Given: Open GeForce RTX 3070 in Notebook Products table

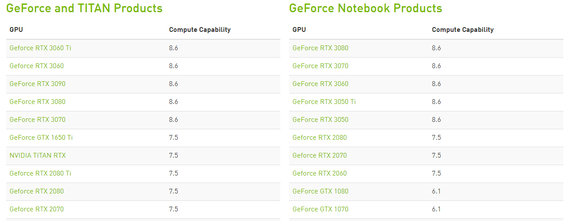Looking at the screenshot, I should tap(321, 66).
